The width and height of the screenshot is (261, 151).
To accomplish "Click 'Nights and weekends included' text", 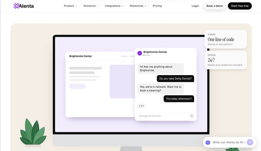I will (x=225, y=65).
